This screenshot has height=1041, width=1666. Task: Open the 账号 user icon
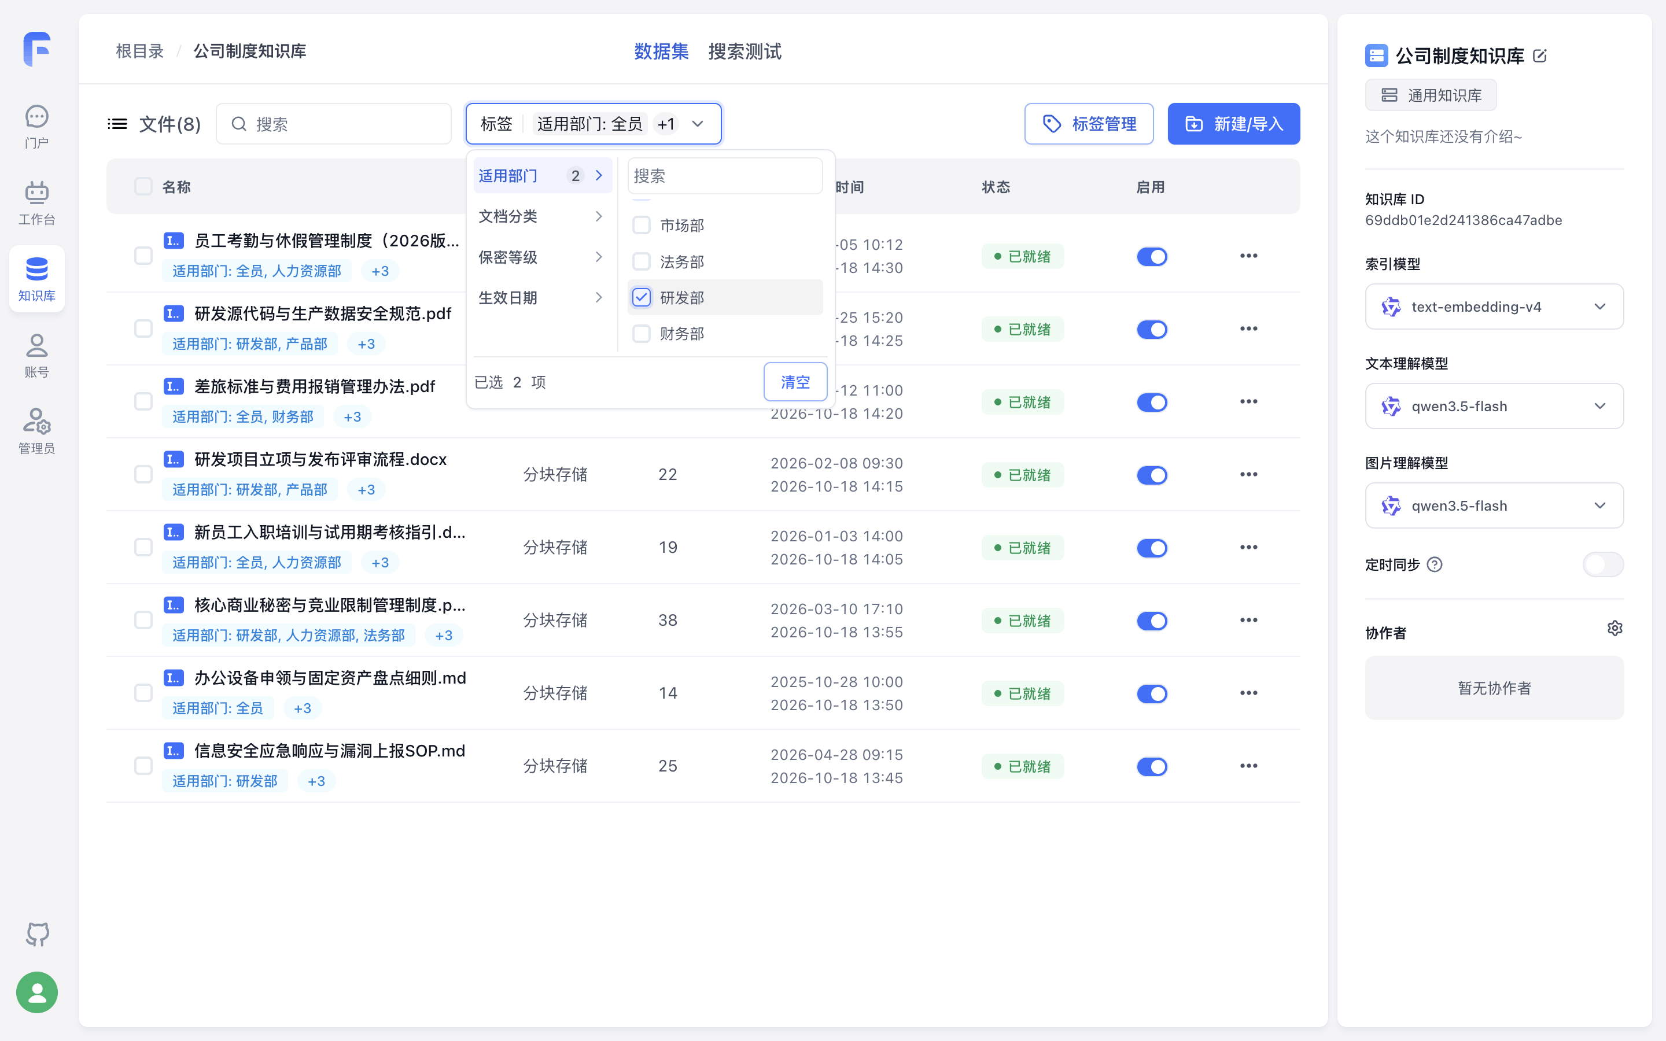click(x=36, y=356)
